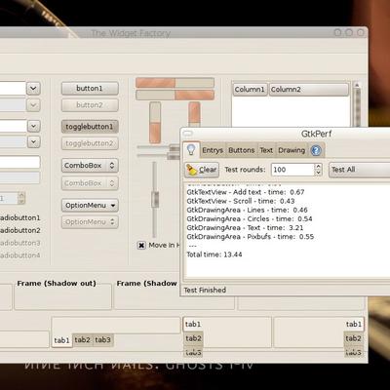Click 'GtkDrawingArea - Pixbufs' result line

[251, 237]
